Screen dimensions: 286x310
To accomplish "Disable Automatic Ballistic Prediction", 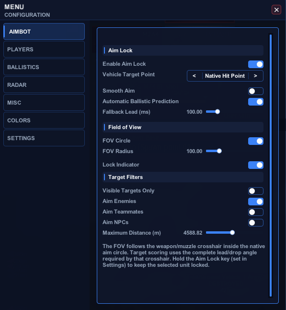I will (256, 102).
